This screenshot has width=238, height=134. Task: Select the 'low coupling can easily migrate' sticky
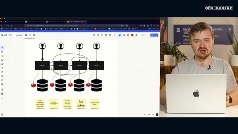coord(40,103)
